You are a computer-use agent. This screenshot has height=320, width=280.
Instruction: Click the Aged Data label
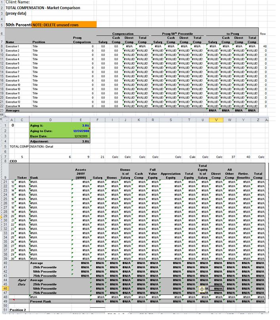point(22,282)
